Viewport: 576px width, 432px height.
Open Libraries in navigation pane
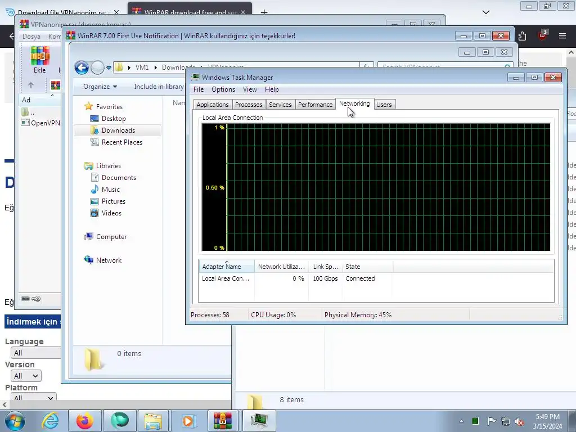pyautogui.click(x=109, y=166)
